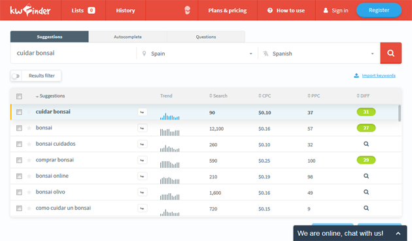
Task: Click arrow icon for como cuidar un bonsai
Action: pos(143,208)
